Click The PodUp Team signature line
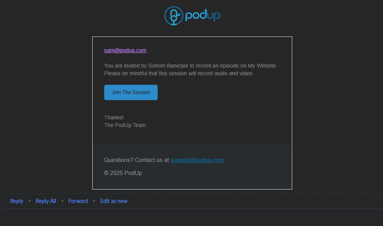The height and width of the screenshot is (226, 383). 125,125
